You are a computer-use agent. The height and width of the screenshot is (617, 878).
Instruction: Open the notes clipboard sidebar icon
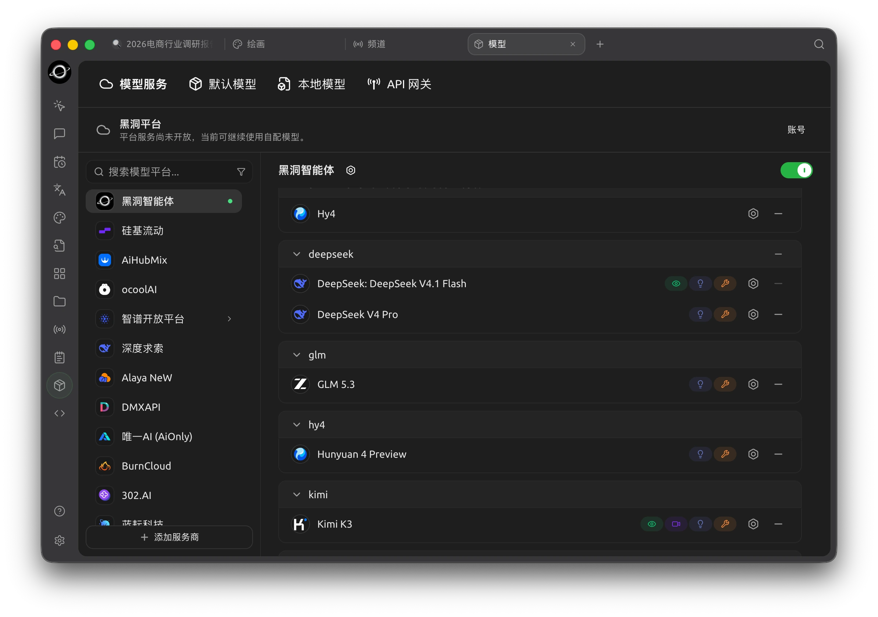tap(59, 358)
